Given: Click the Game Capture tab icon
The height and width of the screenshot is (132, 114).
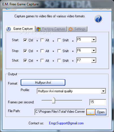Looking at the screenshot, I should click(8, 29).
